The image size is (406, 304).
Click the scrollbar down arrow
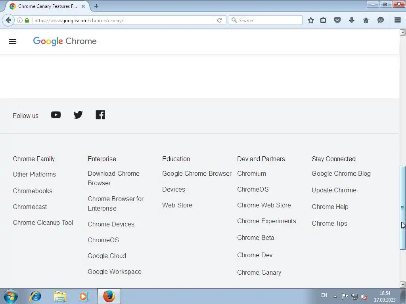pyautogui.click(x=402, y=285)
